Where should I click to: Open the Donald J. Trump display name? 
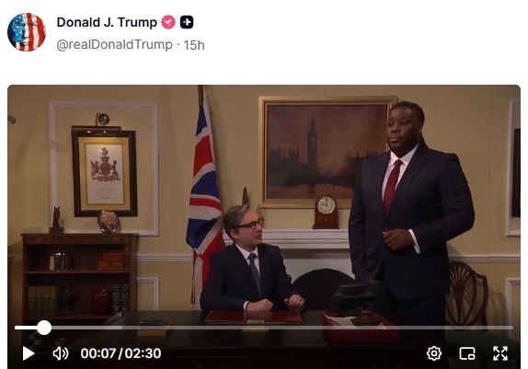(x=107, y=22)
